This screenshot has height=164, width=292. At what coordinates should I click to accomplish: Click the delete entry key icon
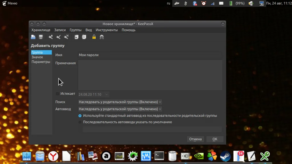[66, 37]
